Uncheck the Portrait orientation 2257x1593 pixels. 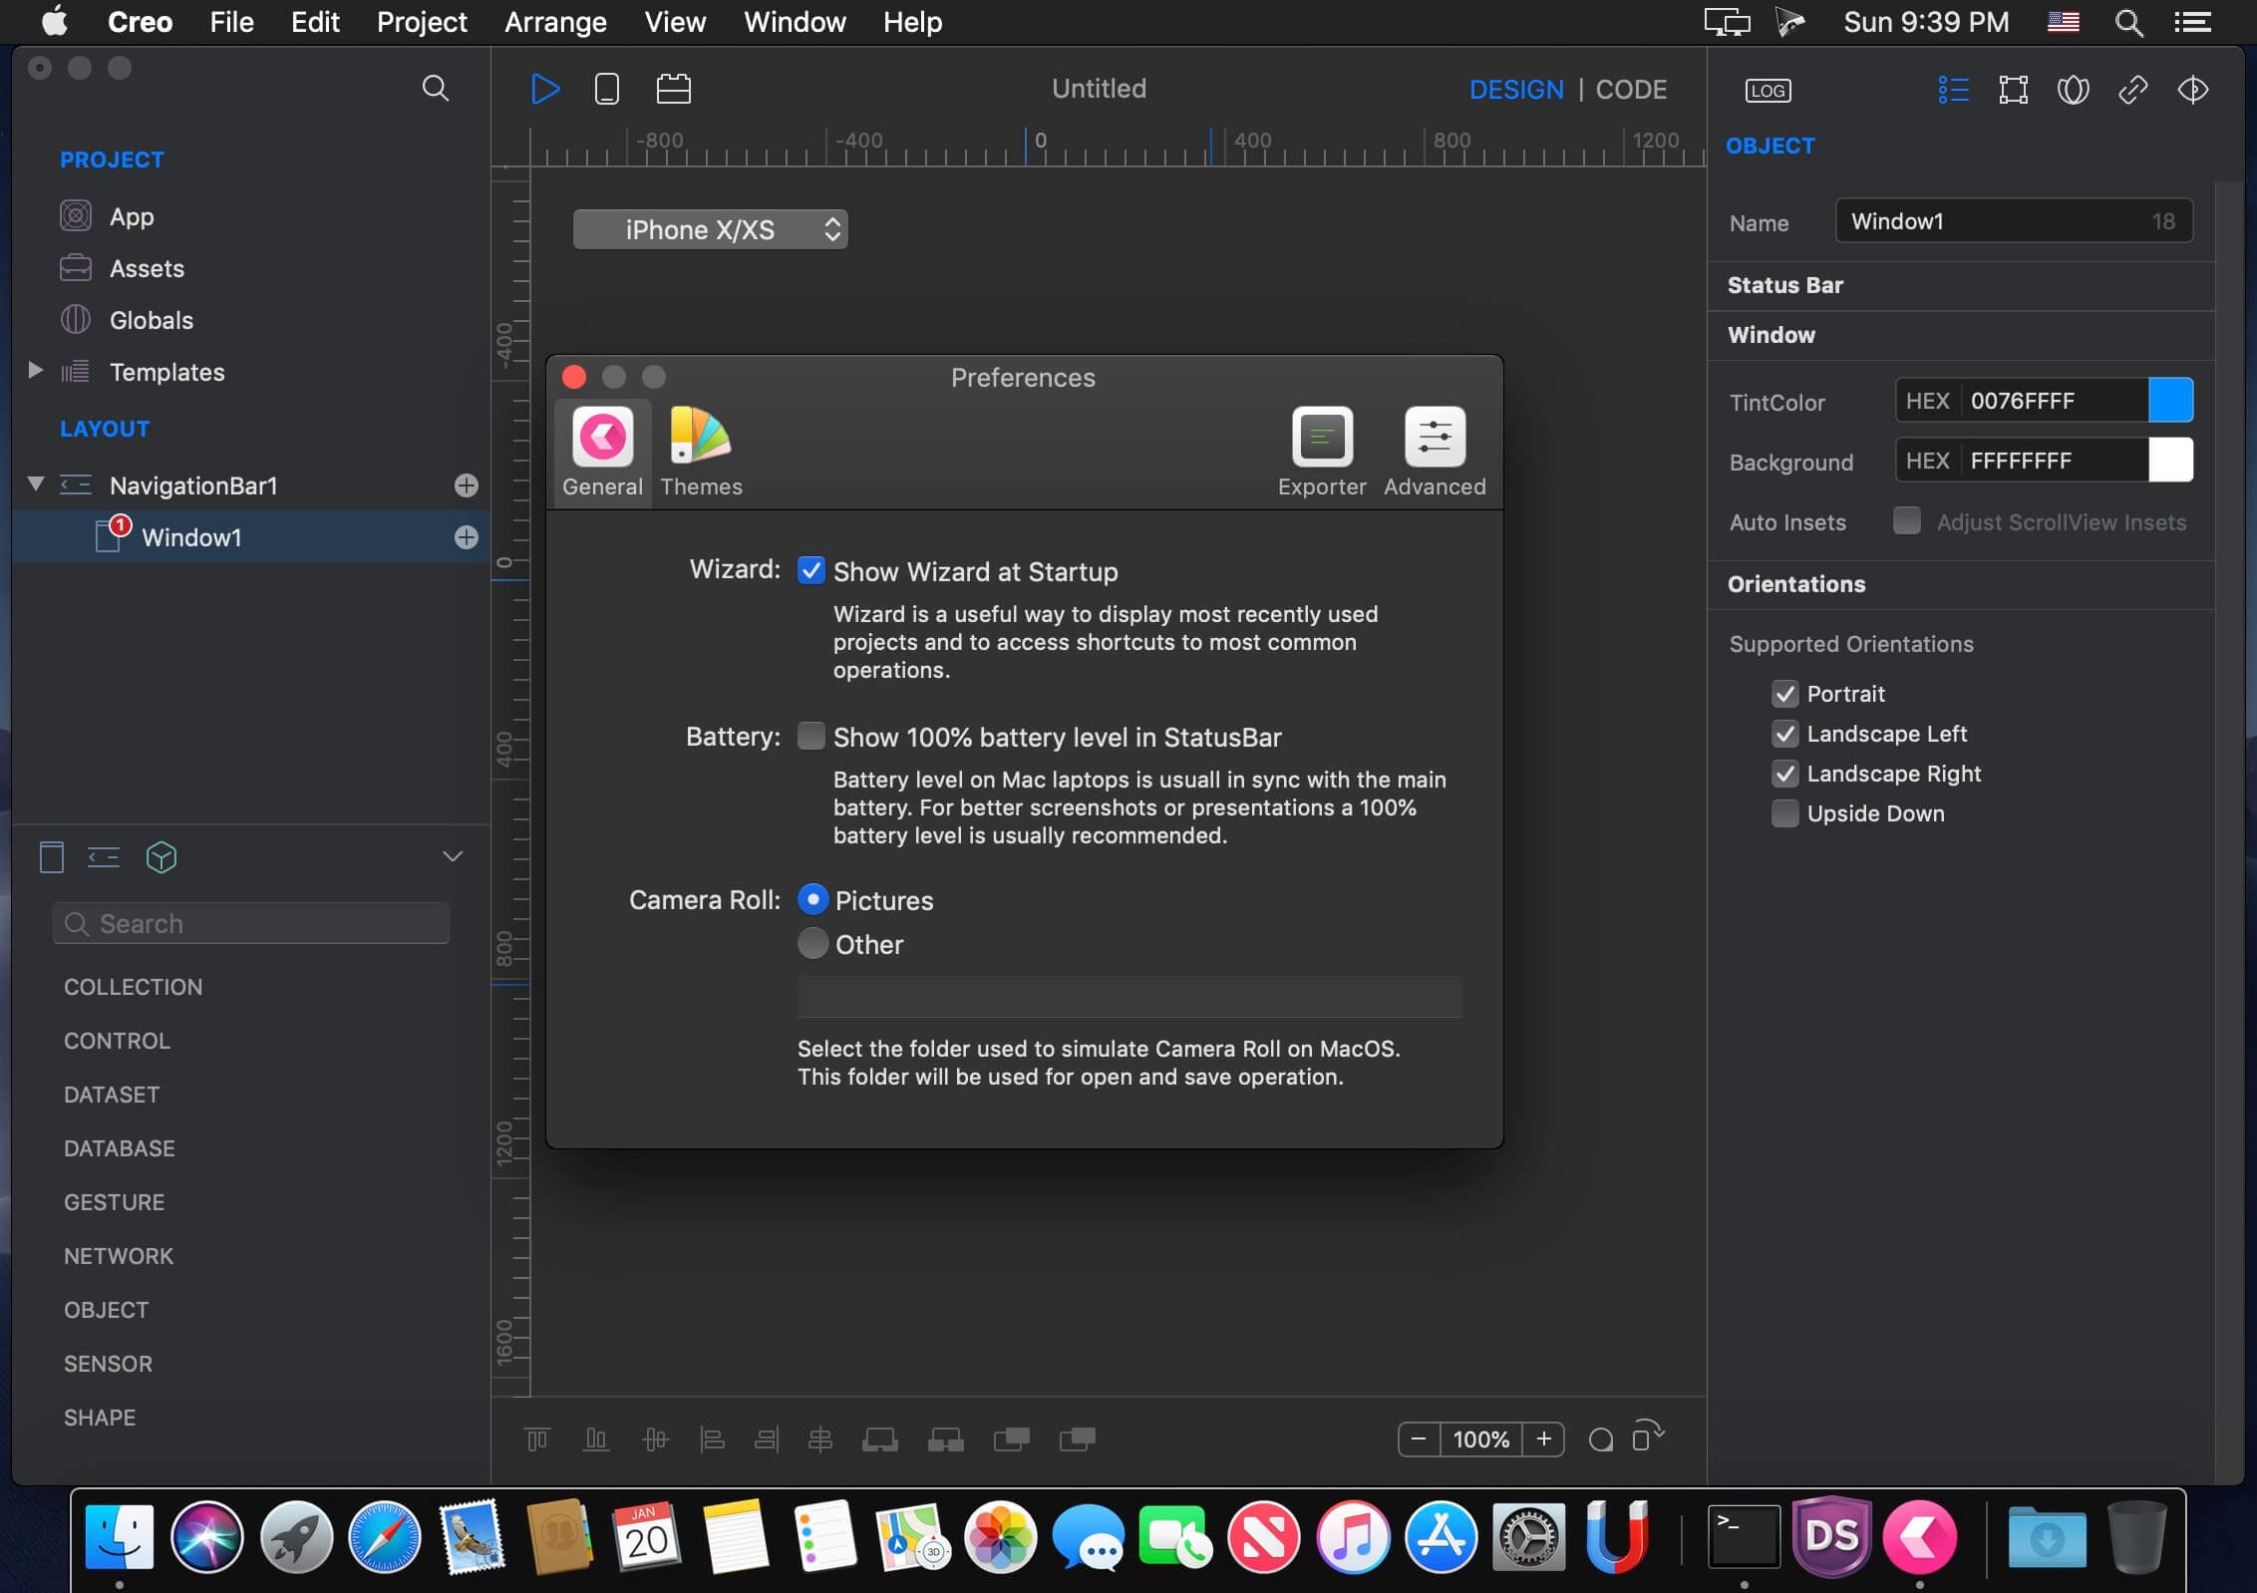1784,693
